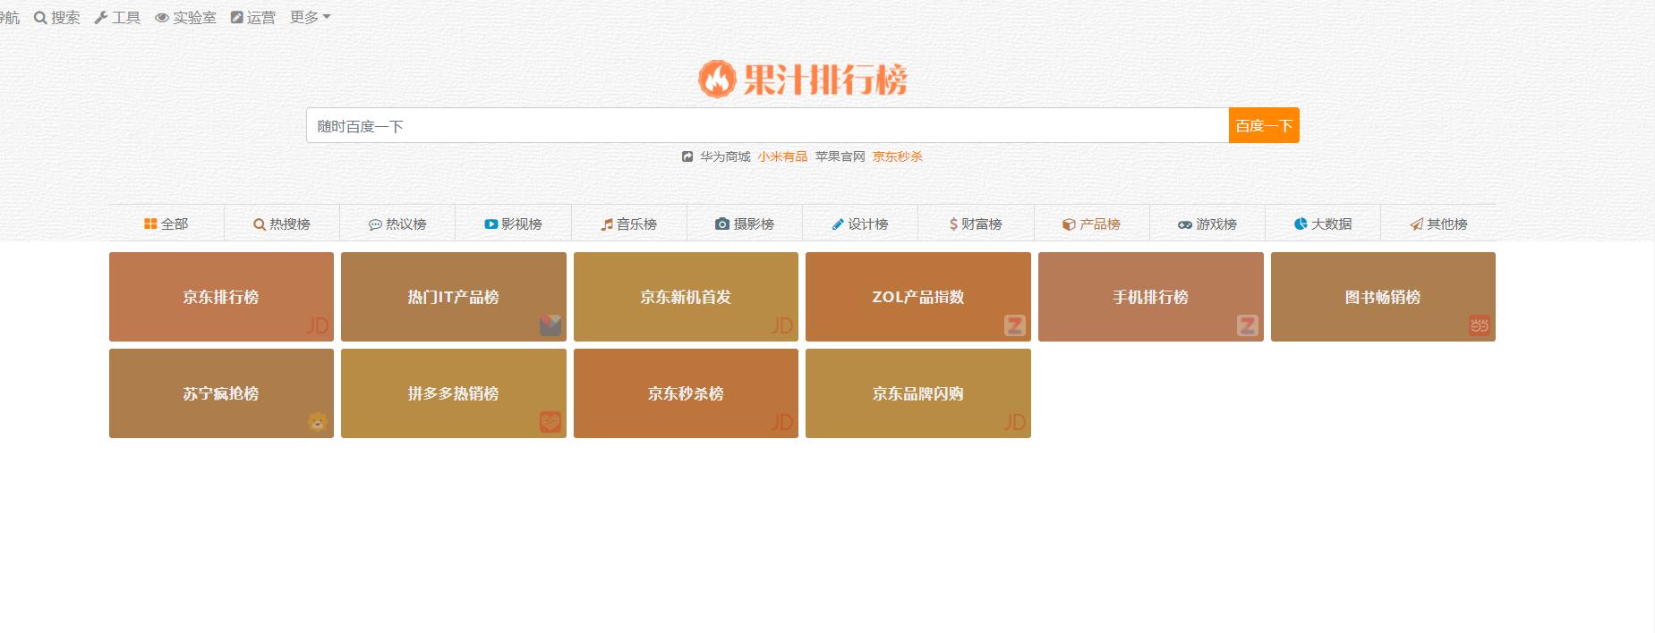Click the heart icon on 拼多多热销榜 card

click(x=550, y=422)
